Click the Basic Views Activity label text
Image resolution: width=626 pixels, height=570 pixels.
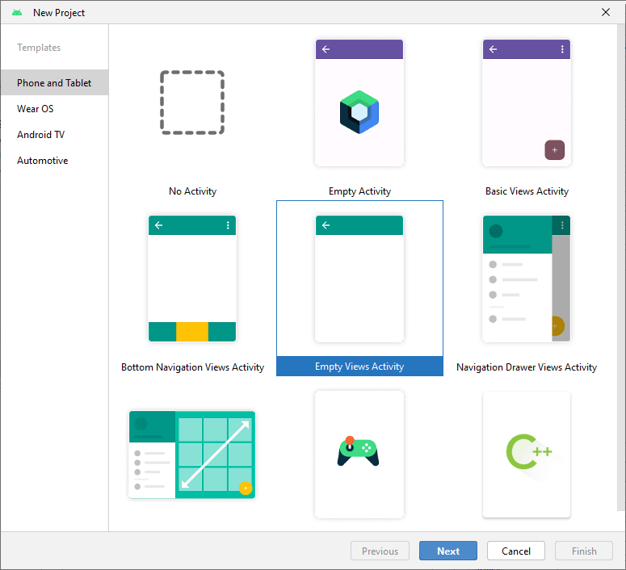527,191
